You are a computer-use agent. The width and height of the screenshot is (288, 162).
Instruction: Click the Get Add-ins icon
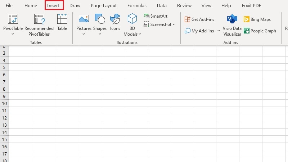point(187,19)
